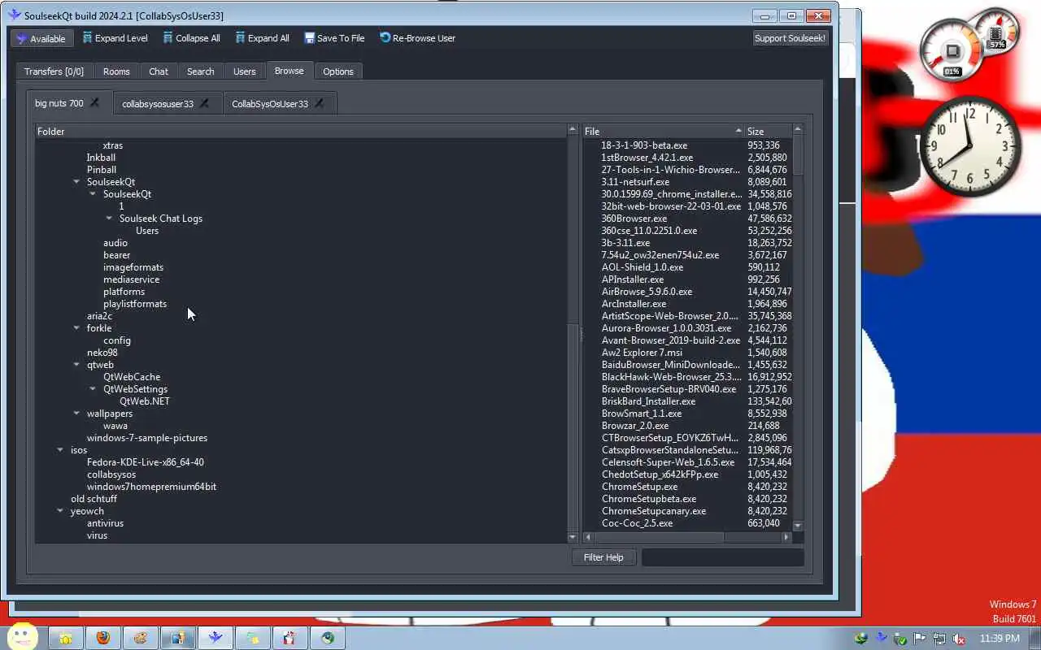Click the Soulseek bird taskbar icon
1041x650 pixels.
pyautogui.click(x=216, y=639)
